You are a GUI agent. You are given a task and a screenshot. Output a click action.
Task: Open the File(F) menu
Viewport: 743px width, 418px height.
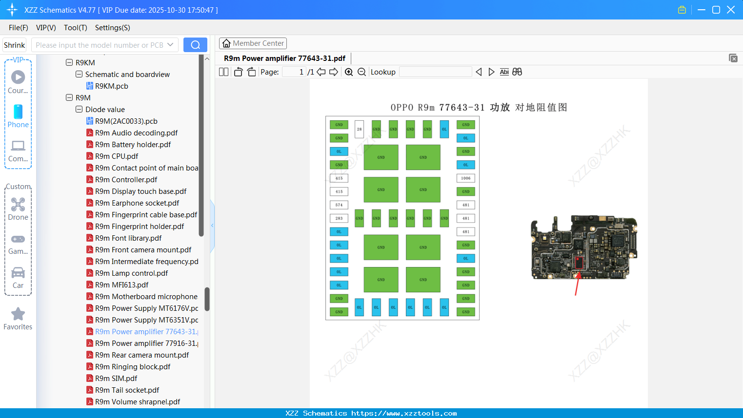click(19, 28)
